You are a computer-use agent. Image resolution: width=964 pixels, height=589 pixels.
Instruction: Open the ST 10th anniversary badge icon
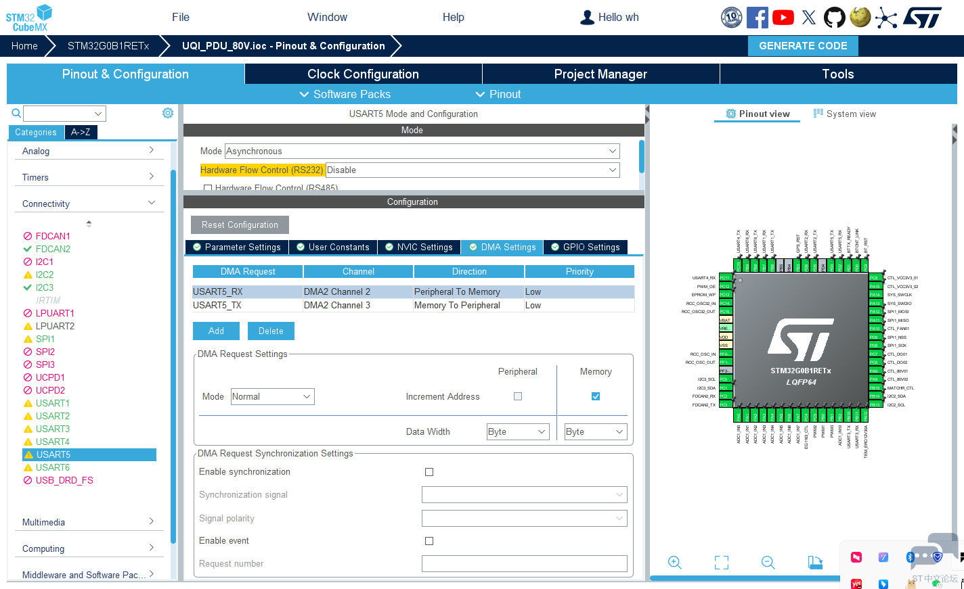click(x=732, y=17)
